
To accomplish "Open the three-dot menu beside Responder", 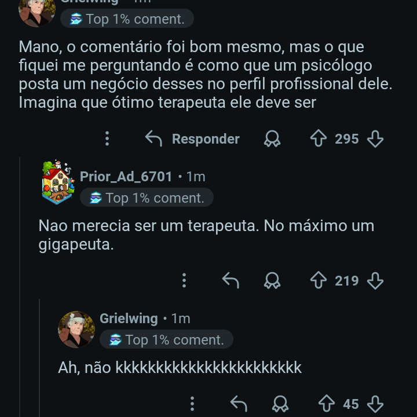I will click(x=107, y=139).
